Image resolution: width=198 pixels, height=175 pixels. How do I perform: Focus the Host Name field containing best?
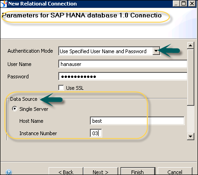click(x=137, y=121)
